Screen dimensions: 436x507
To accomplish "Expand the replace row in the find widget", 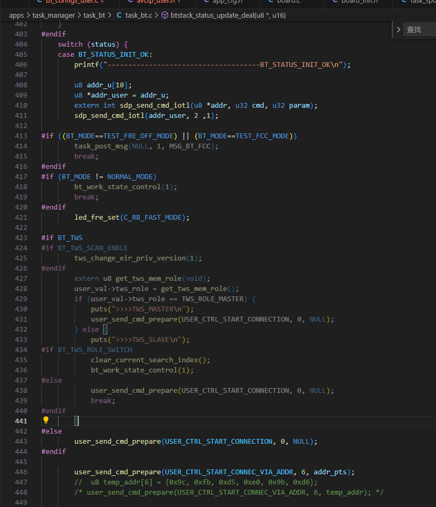I will tap(398, 30).
